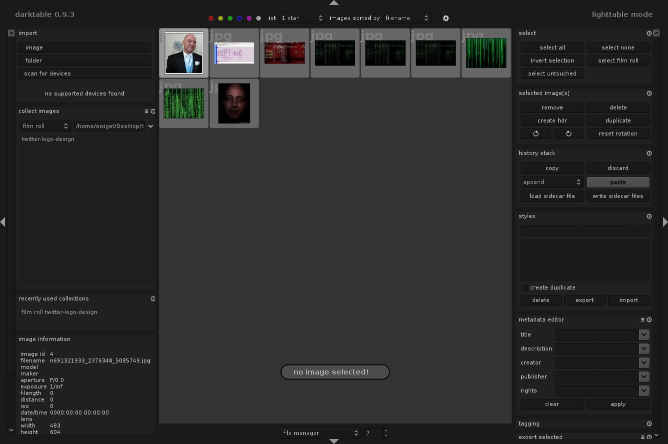The image size is (668, 444).
Task: Expand the collection path dropdown arrow
Action: click(x=150, y=126)
